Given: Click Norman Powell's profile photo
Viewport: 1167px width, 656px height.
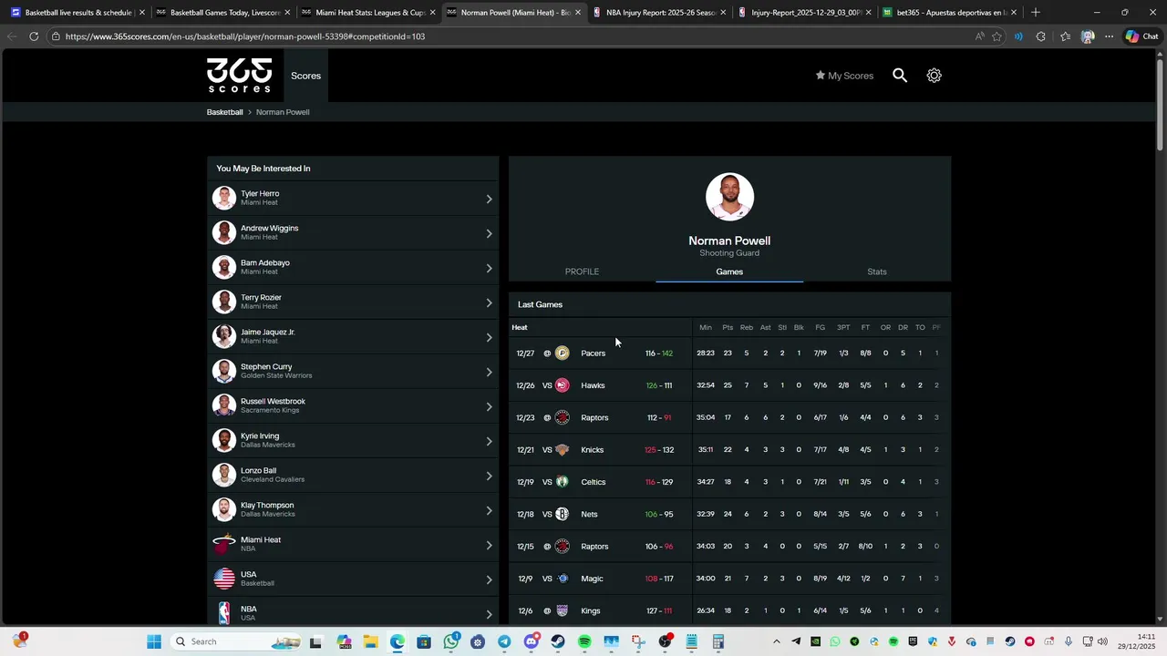Looking at the screenshot, I should pyautogui.click(x=729, y=197).
